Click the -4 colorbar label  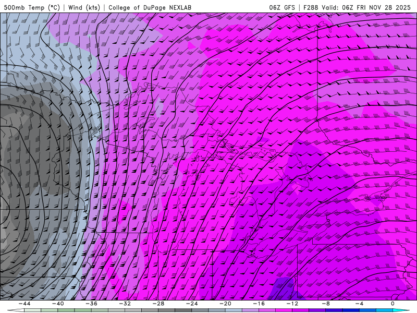coord(360,304)
